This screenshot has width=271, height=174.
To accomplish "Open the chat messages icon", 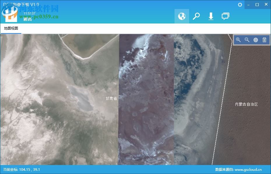I will pyautogui.click(x=225, y=16).
